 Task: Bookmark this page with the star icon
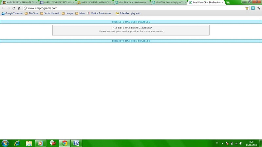[x=247, y=8]
